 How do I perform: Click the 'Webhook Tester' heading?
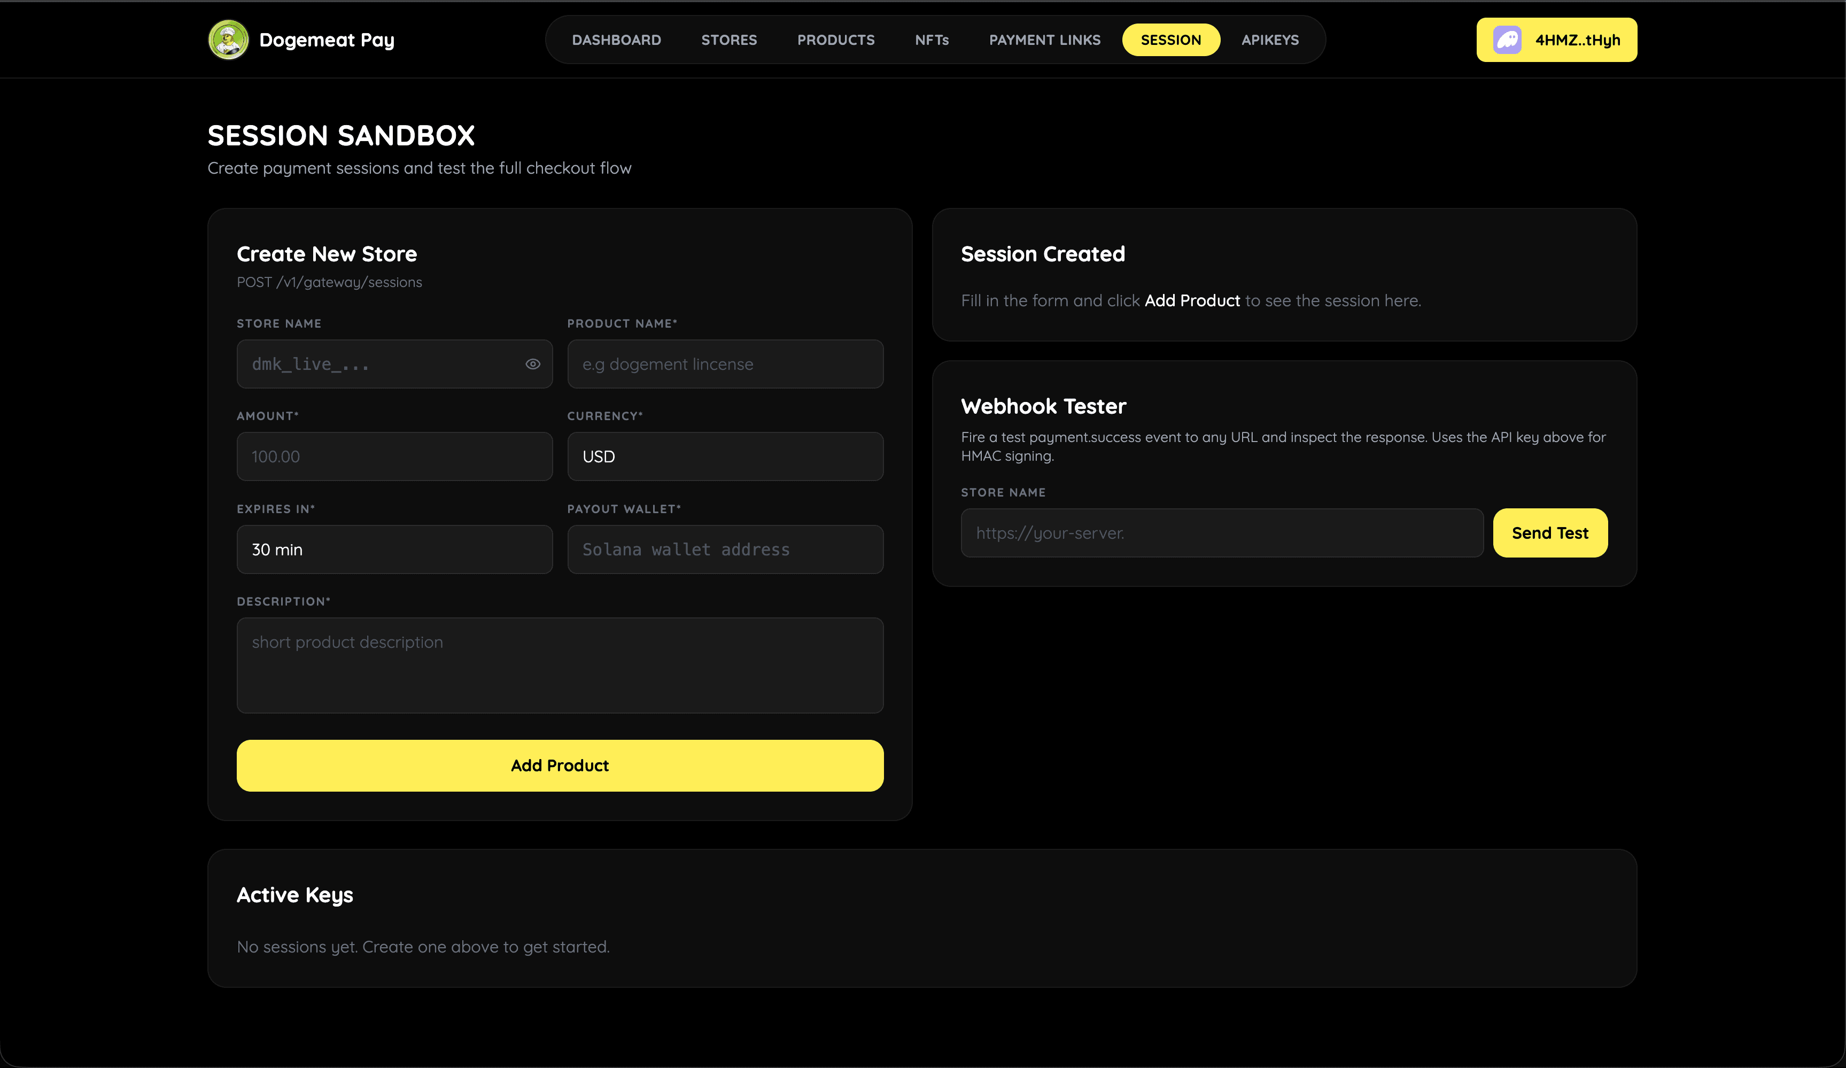pos(1043,407)
